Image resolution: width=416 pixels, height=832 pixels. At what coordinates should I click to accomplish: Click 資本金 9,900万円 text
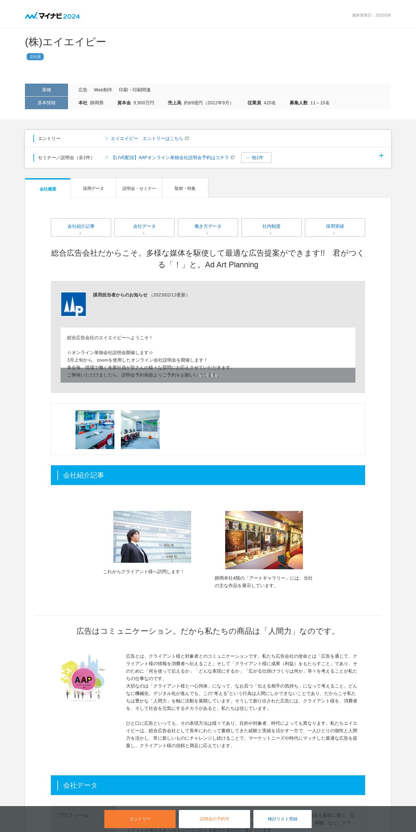click(136, 103)
